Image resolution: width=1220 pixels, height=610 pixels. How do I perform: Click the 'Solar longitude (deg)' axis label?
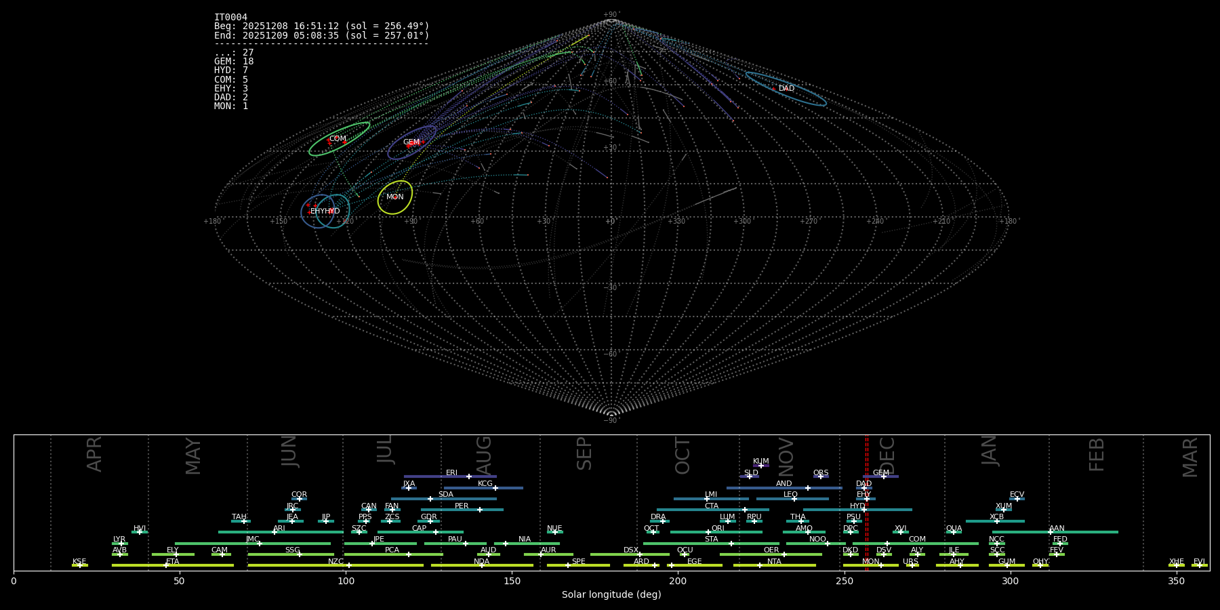click(611, 595)
